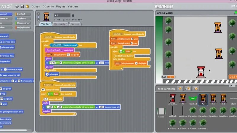Select the duplicate stamp tool
Screen dimensions: 237x133
158,7
